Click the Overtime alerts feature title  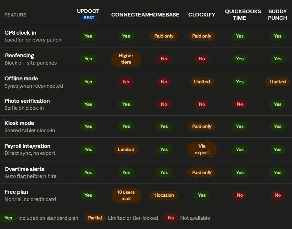24,169
